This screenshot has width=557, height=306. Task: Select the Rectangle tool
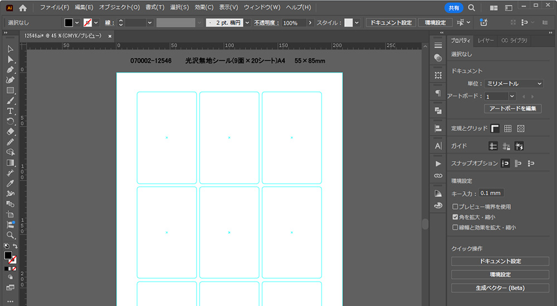pos(10,90)
